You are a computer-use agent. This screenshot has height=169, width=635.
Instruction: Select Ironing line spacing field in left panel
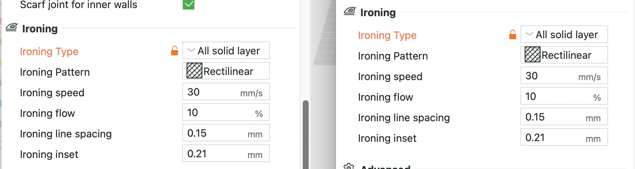[226, 133]
